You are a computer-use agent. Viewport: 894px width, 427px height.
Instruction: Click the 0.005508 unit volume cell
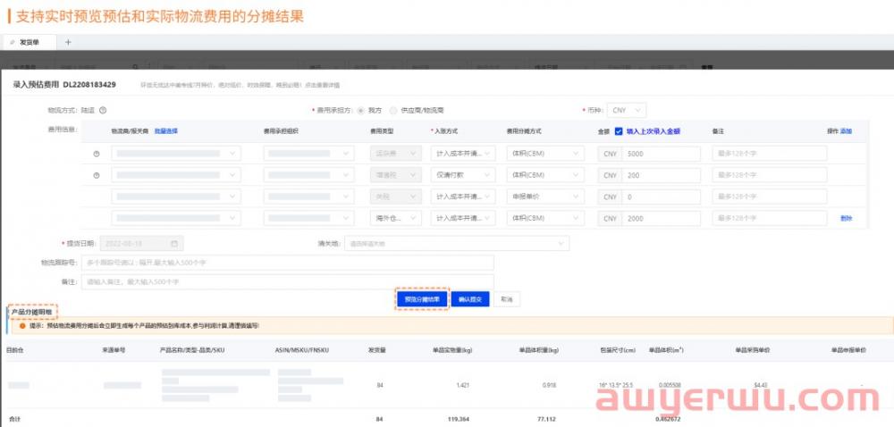(x=668, y=385)
